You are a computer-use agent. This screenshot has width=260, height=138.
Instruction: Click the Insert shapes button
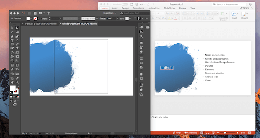(234, 16)
